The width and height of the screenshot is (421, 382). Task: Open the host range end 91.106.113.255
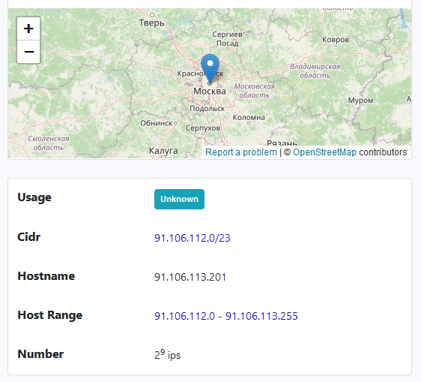[x=261, y=316]
